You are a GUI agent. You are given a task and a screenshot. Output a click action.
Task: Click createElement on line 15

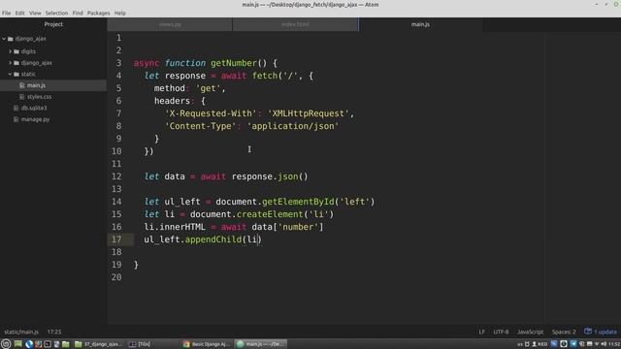pos(270,214)
